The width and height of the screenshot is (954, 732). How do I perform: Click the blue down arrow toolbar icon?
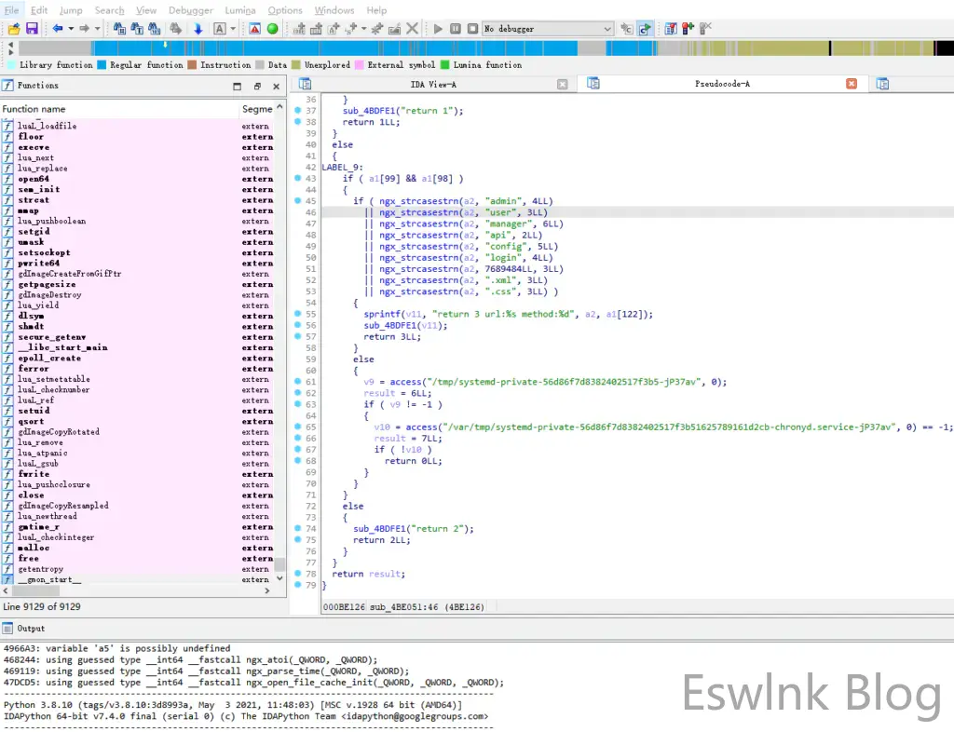[x=198, y=29]
